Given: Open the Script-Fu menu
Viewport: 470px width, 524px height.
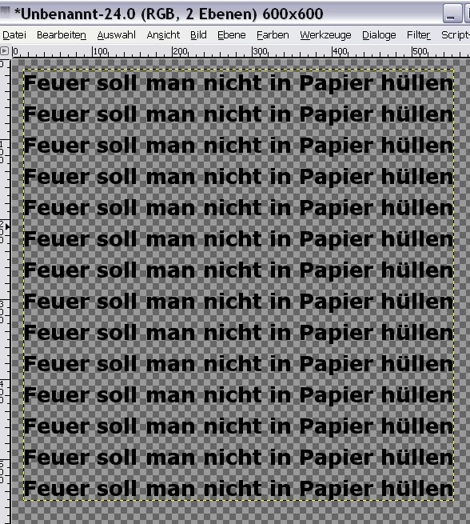Looking at the screenshot, I should tap(456, 35).
